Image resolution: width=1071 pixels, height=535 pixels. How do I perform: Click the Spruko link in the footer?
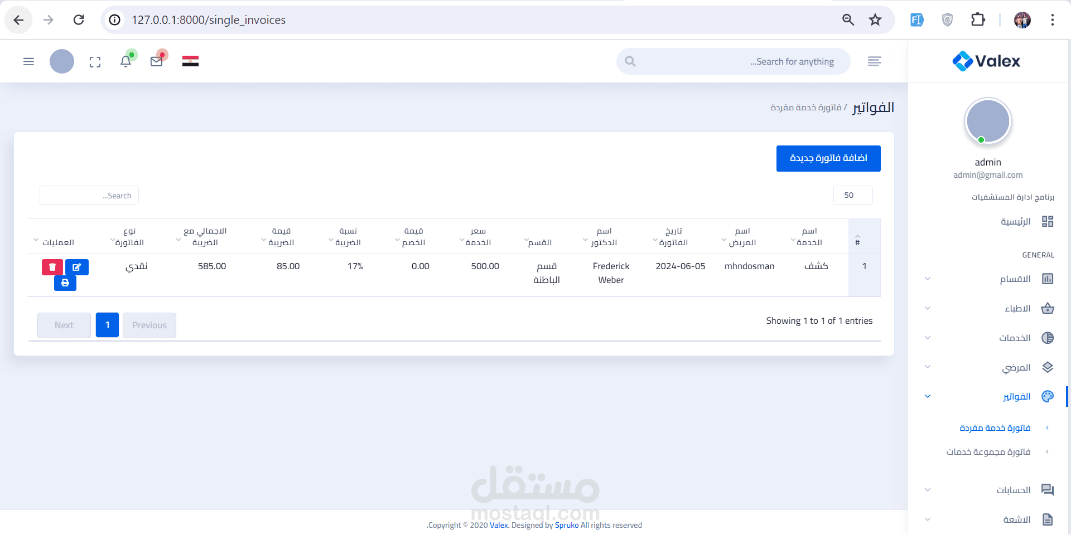(566, 525)
